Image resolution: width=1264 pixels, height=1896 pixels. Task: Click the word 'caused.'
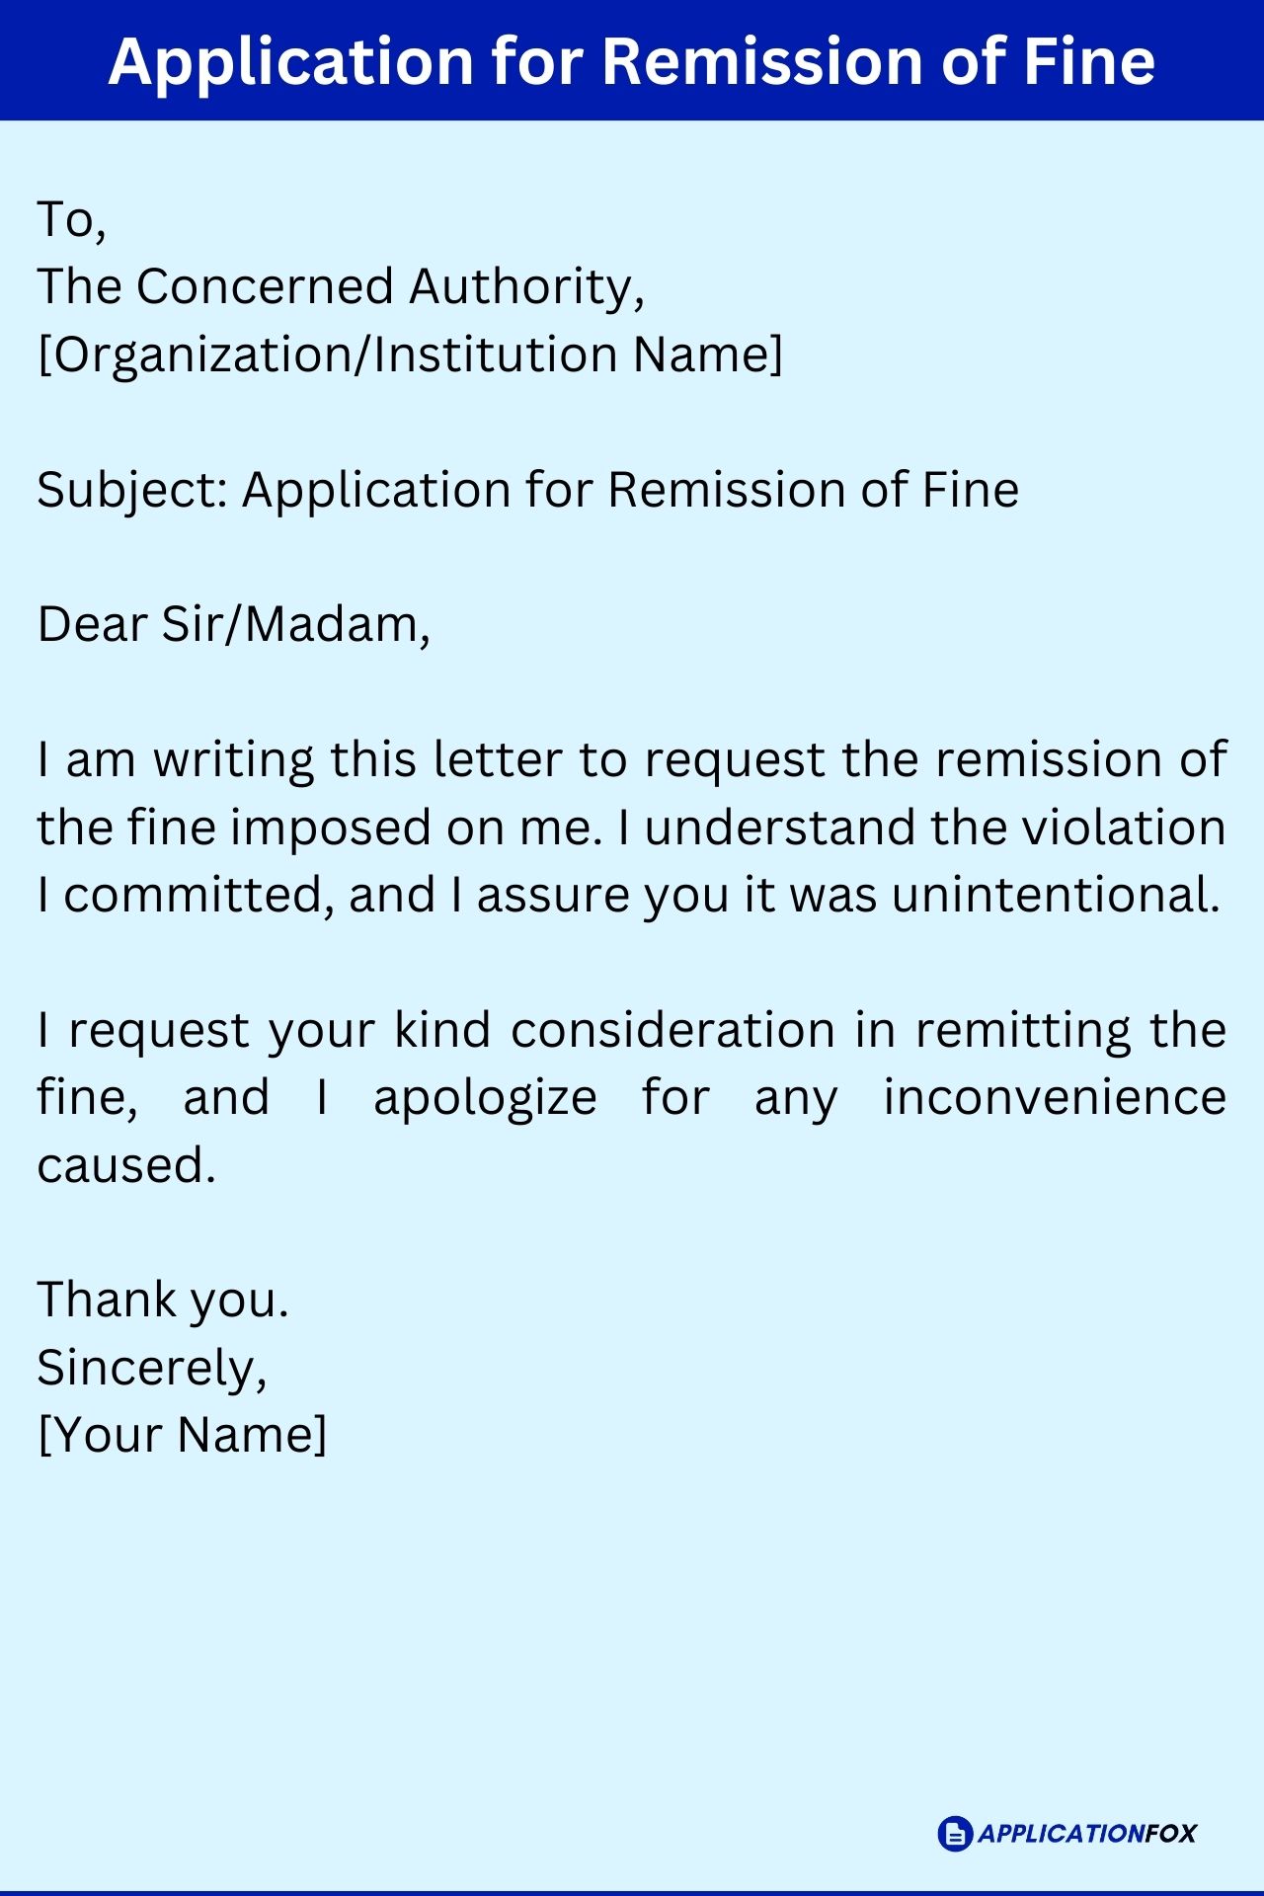click(126, 1165)
